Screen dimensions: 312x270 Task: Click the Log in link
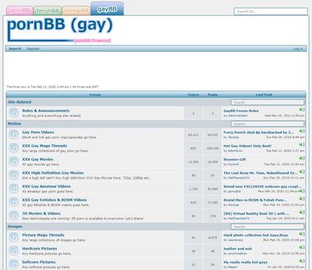point(298,48)
